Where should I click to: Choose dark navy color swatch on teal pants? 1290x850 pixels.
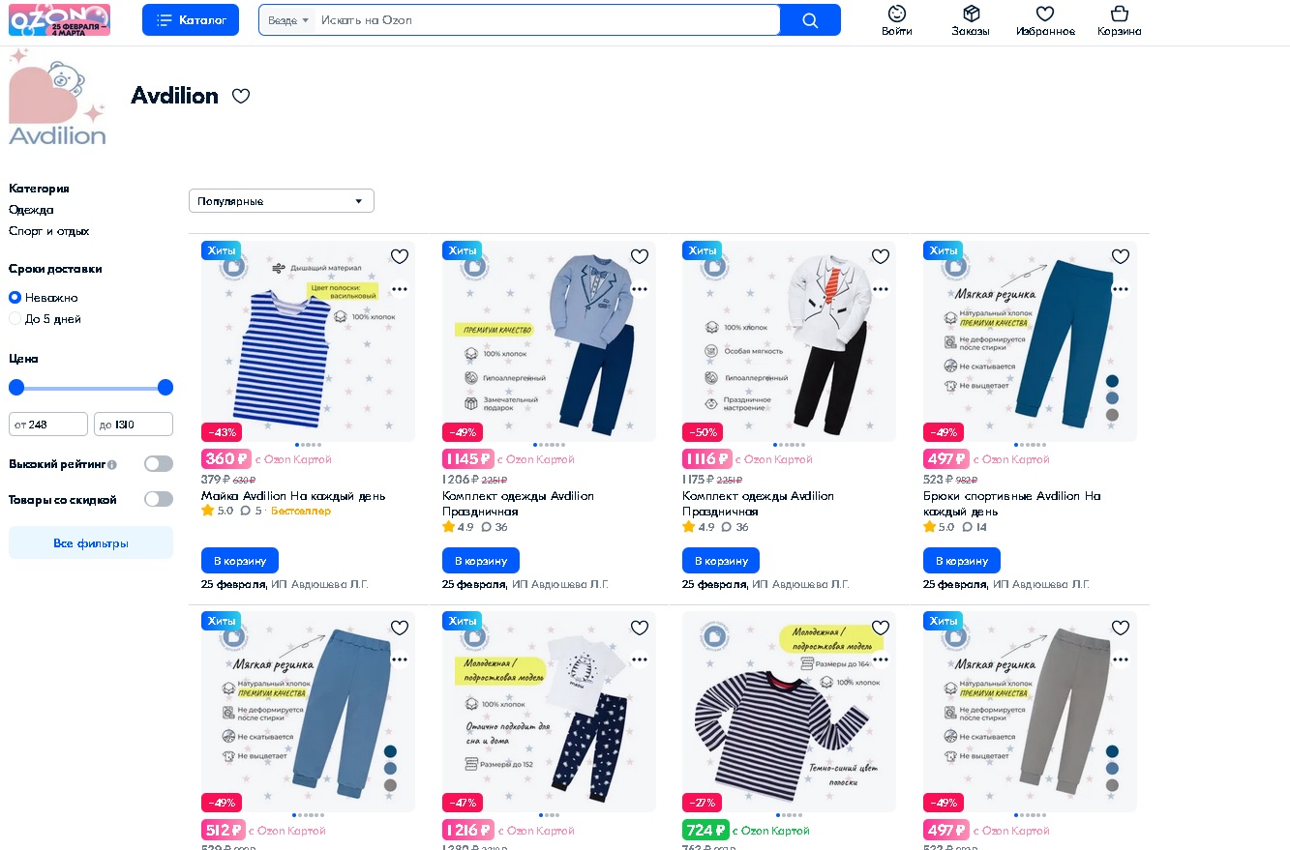coord(1112,381)
